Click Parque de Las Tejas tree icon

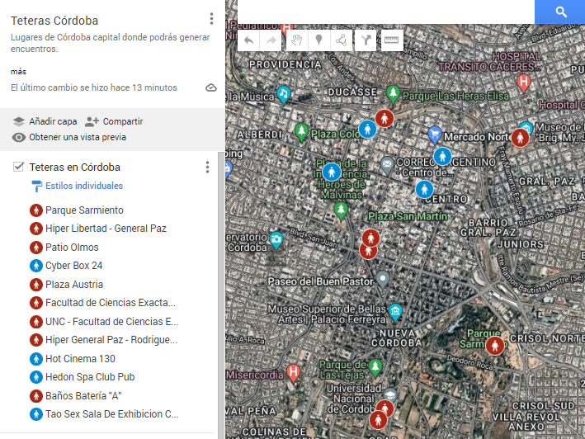(375, 367)
